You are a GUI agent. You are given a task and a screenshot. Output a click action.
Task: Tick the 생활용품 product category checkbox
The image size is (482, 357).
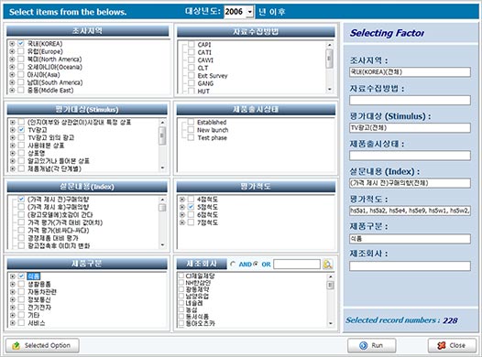point(21,284)
